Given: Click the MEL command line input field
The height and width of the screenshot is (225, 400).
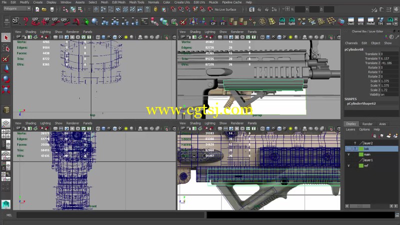Looking at the screenshot, I should (x=110, y=215).
